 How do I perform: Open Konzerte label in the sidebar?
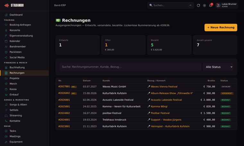click(x=15, y=30)
